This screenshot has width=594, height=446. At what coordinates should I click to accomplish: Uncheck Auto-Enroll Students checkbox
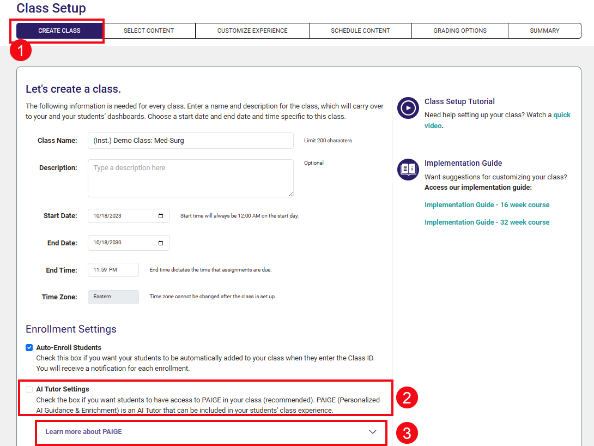(x=29, y=347)
